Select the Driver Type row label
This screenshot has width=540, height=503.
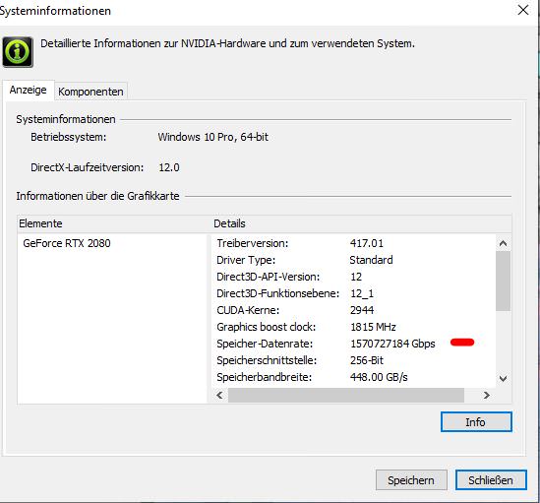coord(246,260)
